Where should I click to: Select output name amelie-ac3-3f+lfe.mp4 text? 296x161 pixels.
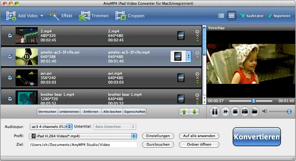point(129,52)
